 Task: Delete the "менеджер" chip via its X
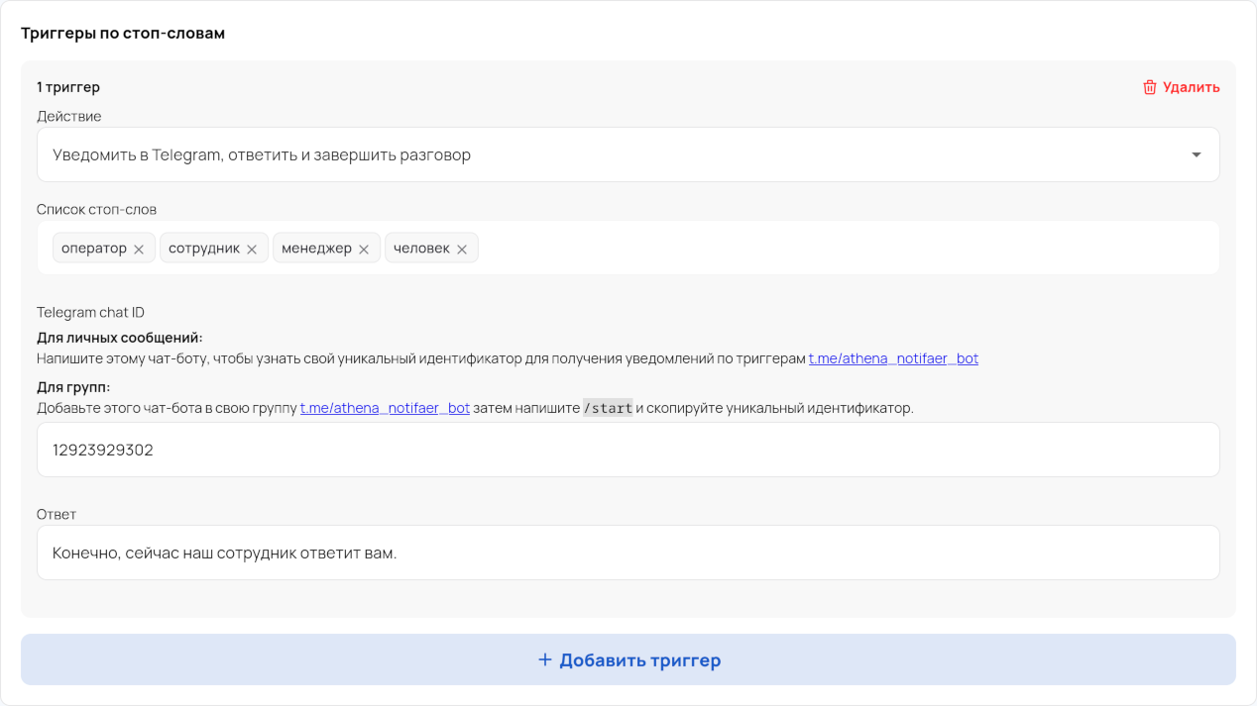tap(364, 250)
